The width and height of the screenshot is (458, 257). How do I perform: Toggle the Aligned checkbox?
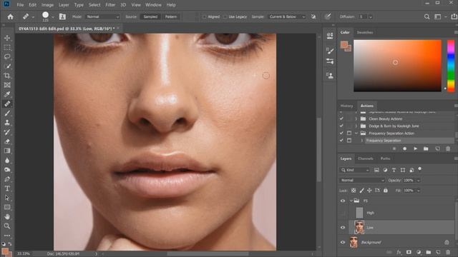point(204,17)
